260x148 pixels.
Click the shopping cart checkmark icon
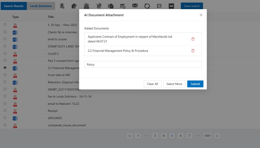[x=99, y=6]
